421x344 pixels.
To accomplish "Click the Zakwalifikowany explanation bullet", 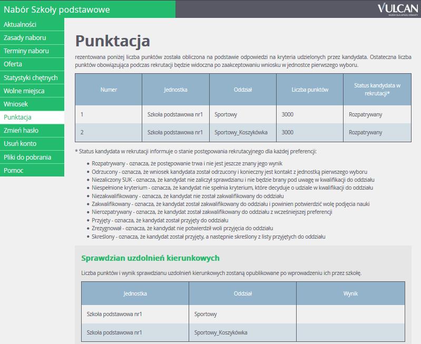I will [230, 204].
